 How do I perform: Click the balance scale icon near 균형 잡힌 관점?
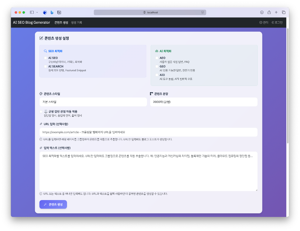pos(46,112)
